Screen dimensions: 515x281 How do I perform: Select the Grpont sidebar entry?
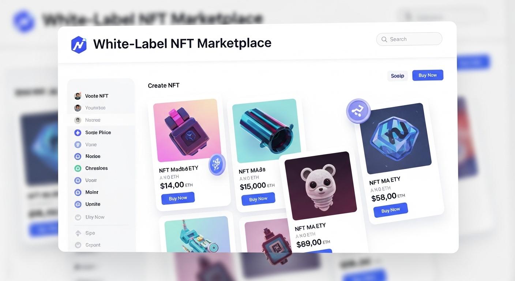[x=93, y=245]
